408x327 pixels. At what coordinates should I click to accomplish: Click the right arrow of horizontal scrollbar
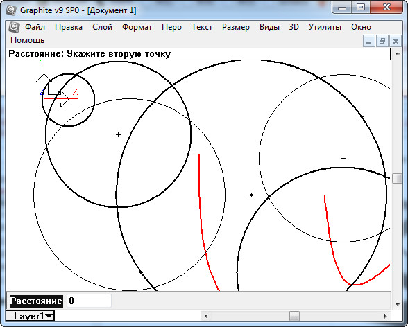[x=386, y=316]
